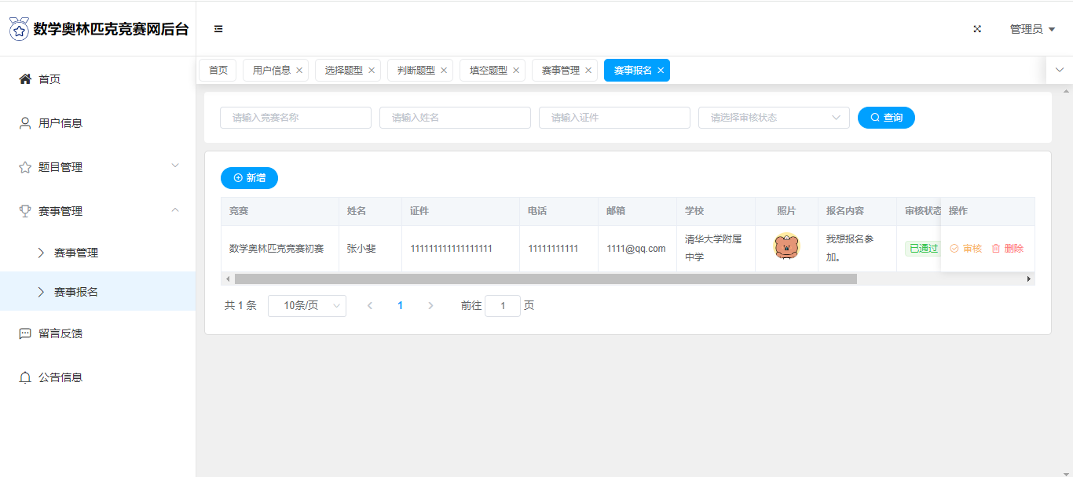Click the 请输入竞赛名称 input field

[295, 118]
